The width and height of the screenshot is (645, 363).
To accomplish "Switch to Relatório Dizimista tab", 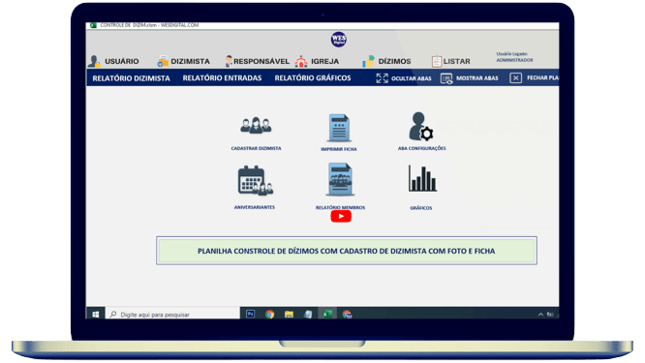I will (x=131, y=78).
